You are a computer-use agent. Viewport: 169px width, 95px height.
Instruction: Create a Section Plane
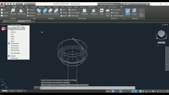107,12
